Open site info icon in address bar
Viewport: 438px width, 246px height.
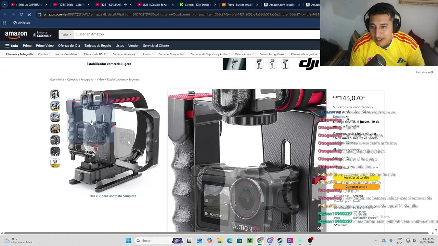point(39,14)
